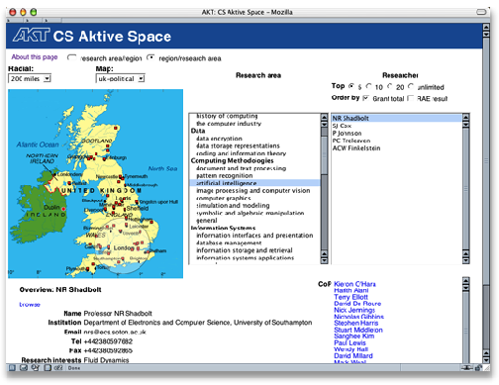Image resolution: width=499 pixels, height=385 pixels.
Task: Open the Mail envelope icon in status bar
Action: click(24, 367)
